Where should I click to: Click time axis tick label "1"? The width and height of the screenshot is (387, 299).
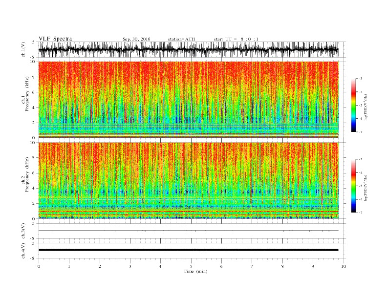69,266
